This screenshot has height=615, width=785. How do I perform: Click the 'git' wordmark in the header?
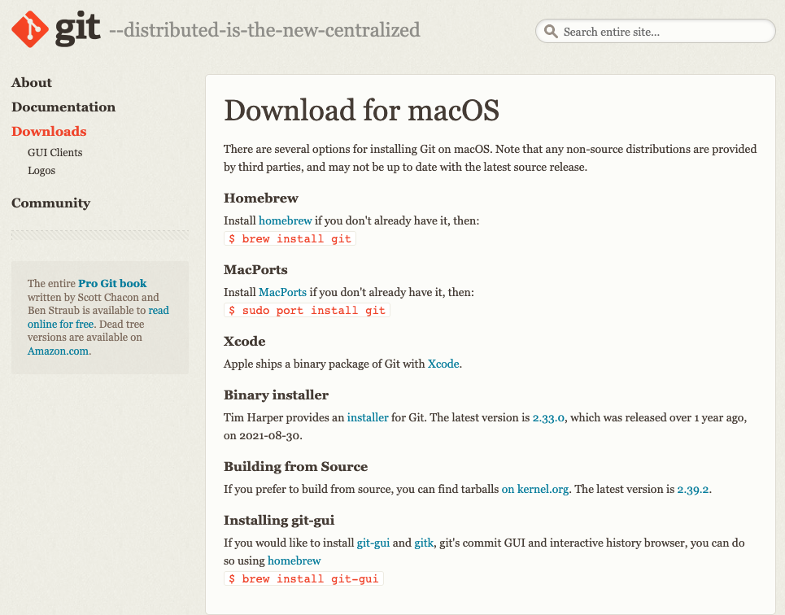click(77, 29)
